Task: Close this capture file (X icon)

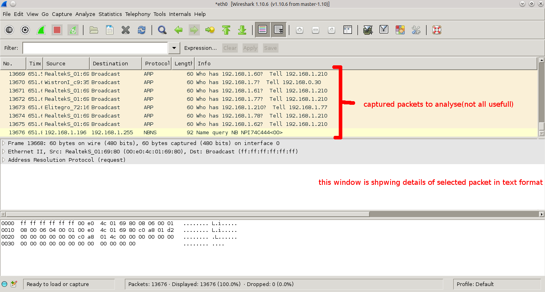Action: tap(126, 30)
